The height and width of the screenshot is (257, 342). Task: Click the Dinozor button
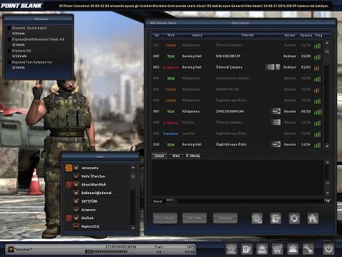click(225, 218)
